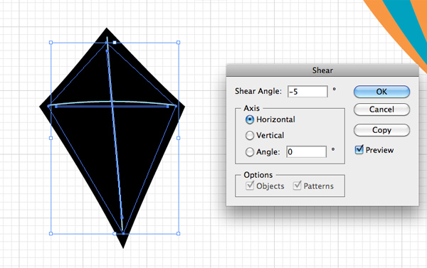Select the Horizontal axis radio button
Screen dimensions: 427x268
(x=250, y=119)
